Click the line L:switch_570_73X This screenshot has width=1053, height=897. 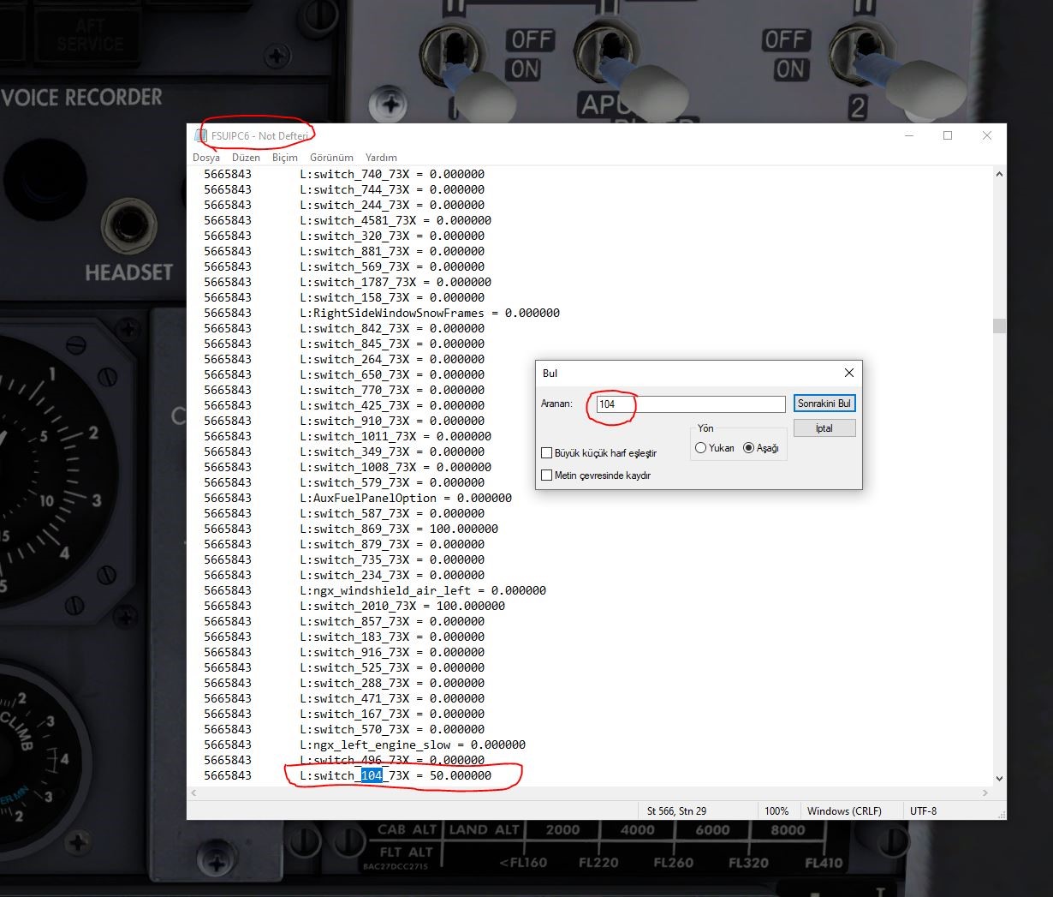pyautogui.click(x=392, y=729)
